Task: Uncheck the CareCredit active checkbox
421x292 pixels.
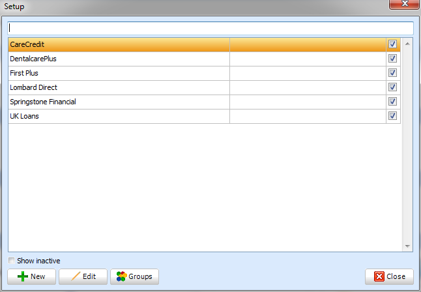Action: click(x=392, y=44)
